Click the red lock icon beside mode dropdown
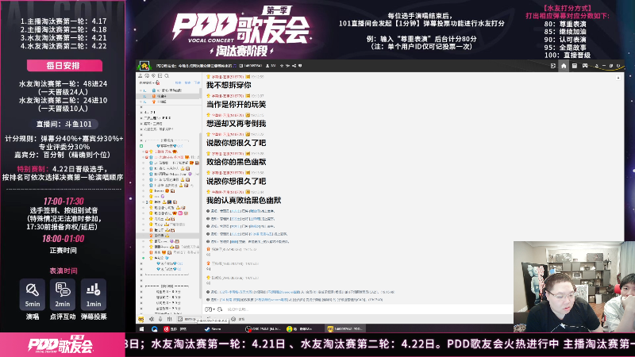This screenshot has width=635, height=357. pos(157,83)
